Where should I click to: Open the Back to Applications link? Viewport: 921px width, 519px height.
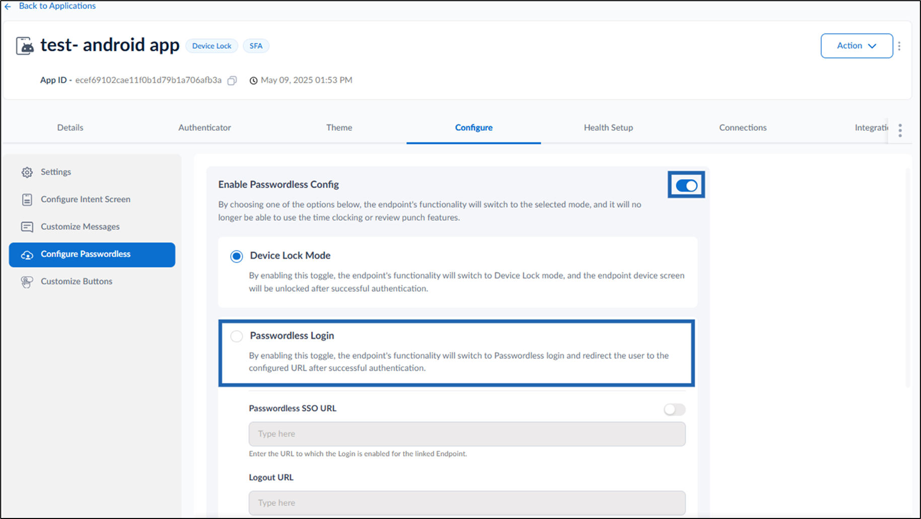tap(57, 6)
